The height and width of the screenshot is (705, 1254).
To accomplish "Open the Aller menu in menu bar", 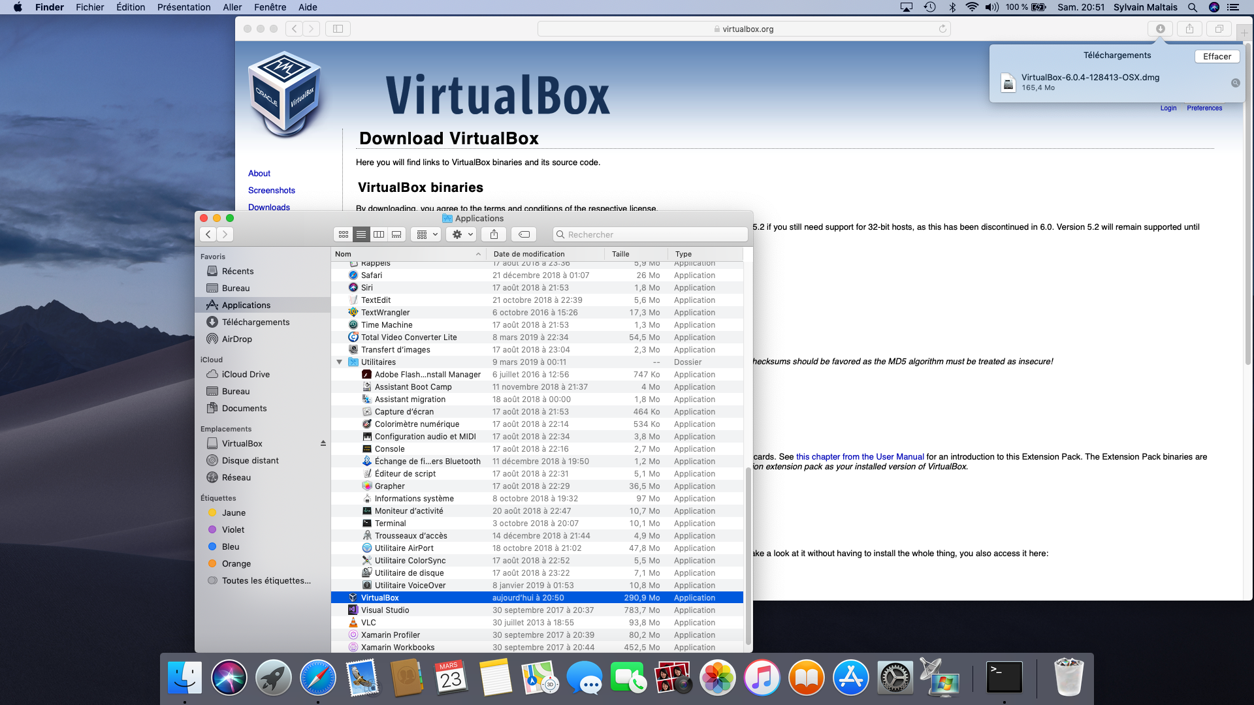I will point(232,7).
